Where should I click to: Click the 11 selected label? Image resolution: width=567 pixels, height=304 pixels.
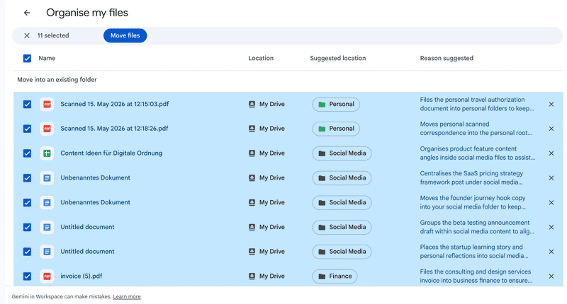coord(53,35)
